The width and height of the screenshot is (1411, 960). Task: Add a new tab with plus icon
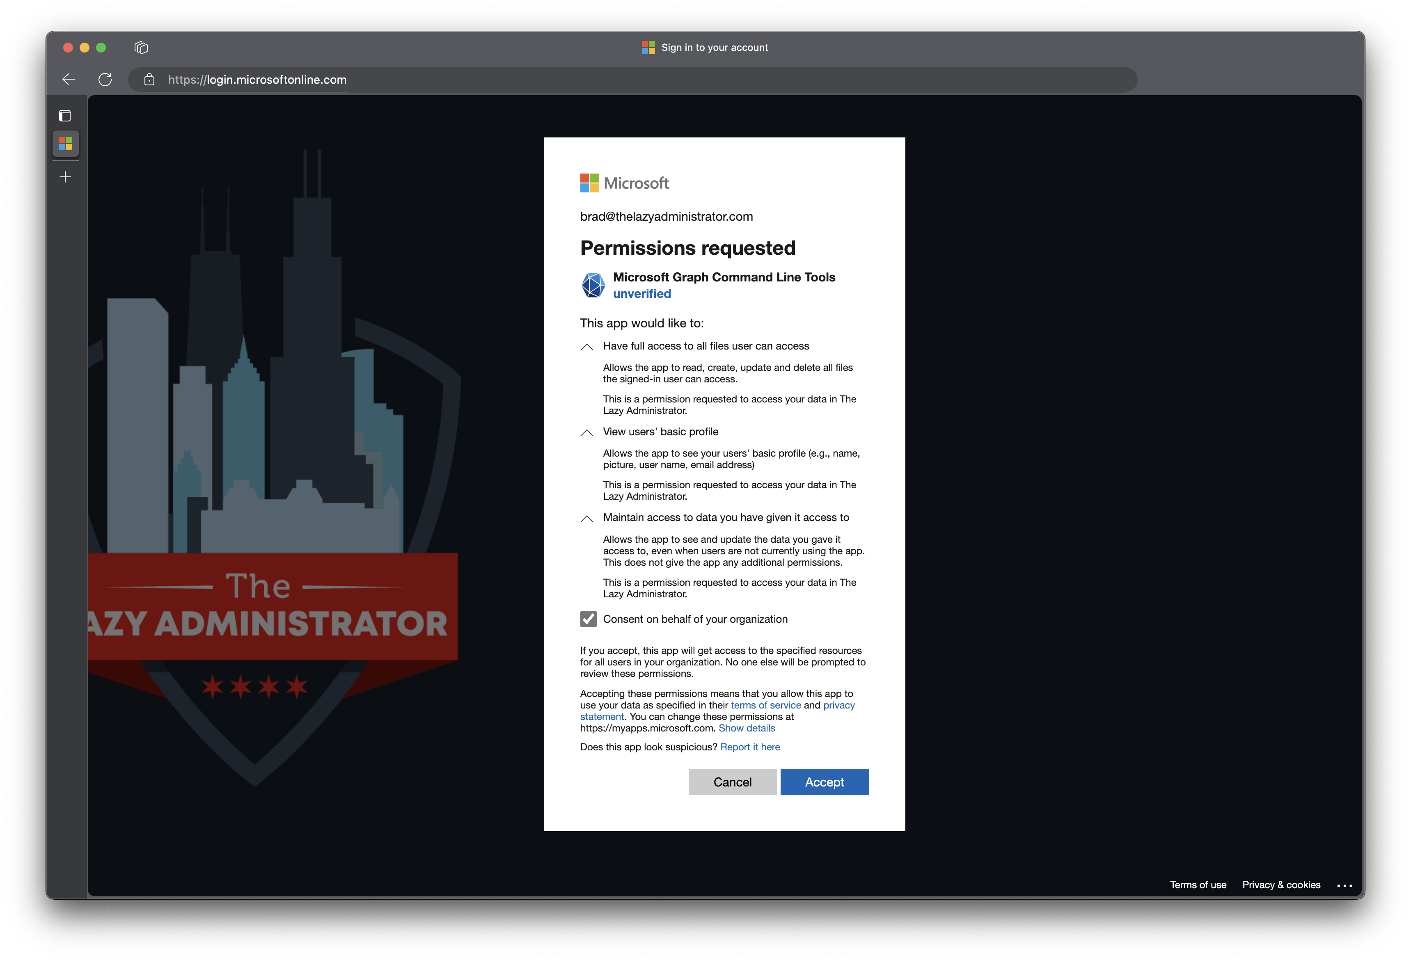[x=66, y=177]
